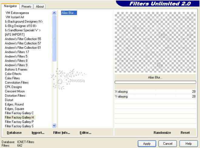Select [AFS IMPORT] category
200x148 pixels.
click(x=15, y=35)
